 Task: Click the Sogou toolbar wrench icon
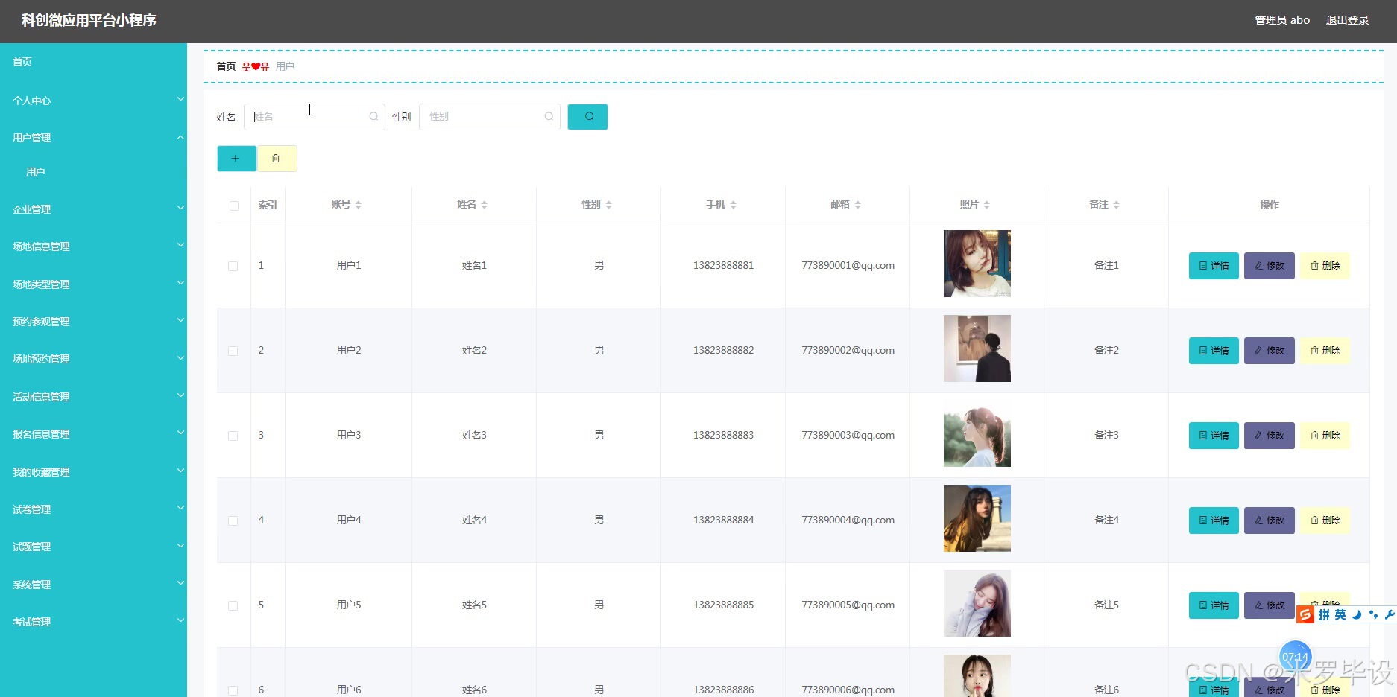[1389, 615]
